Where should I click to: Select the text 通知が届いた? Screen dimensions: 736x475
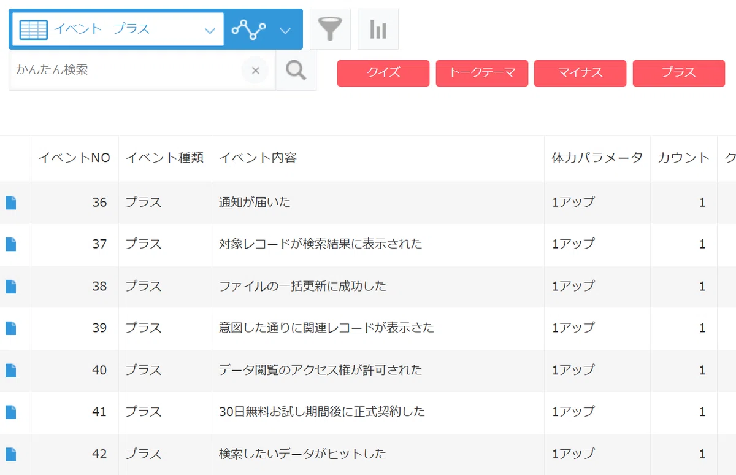(255, 202)
